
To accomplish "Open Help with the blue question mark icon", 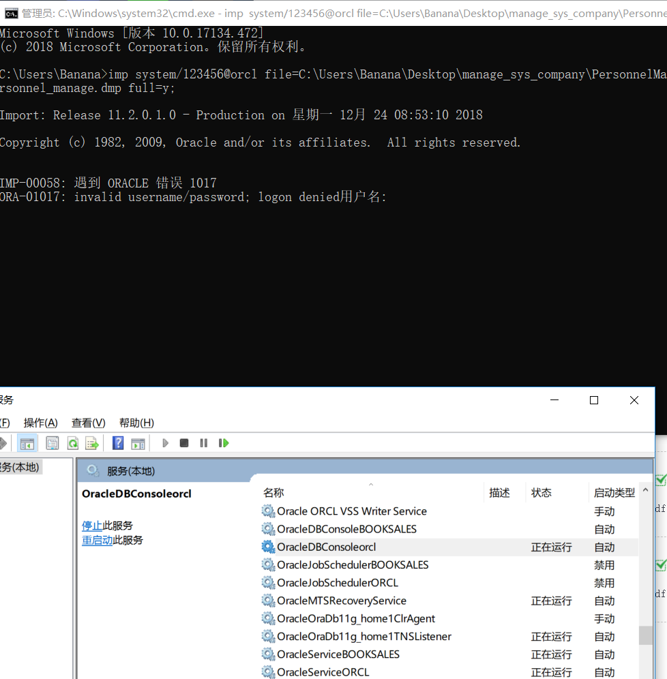I will [118, 443].
